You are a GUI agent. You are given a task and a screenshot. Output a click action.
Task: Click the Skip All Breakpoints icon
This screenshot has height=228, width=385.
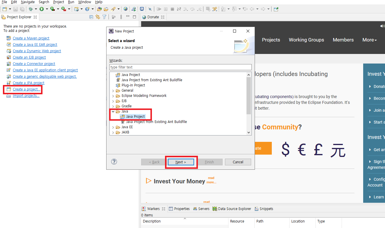point(150,9)
